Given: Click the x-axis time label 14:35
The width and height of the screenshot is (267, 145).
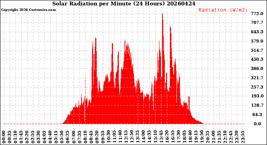Looking at the screenshot, I should [150, 137].
